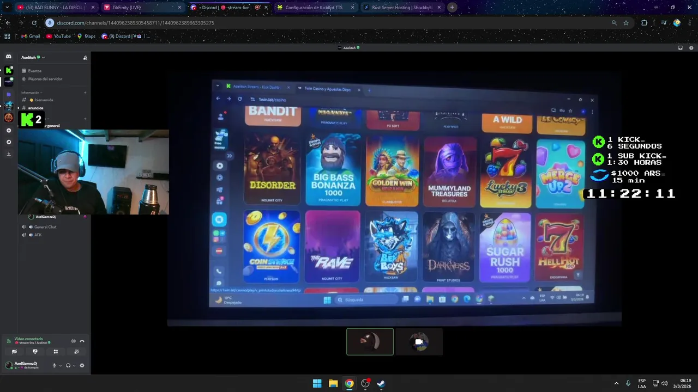Open Maps bookmark
The width and height of the screenshot is (698, 392).
coord(86,36)
